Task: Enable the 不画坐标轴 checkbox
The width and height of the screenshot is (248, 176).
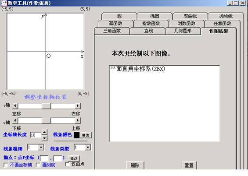Action: click(x=6, y=165)
